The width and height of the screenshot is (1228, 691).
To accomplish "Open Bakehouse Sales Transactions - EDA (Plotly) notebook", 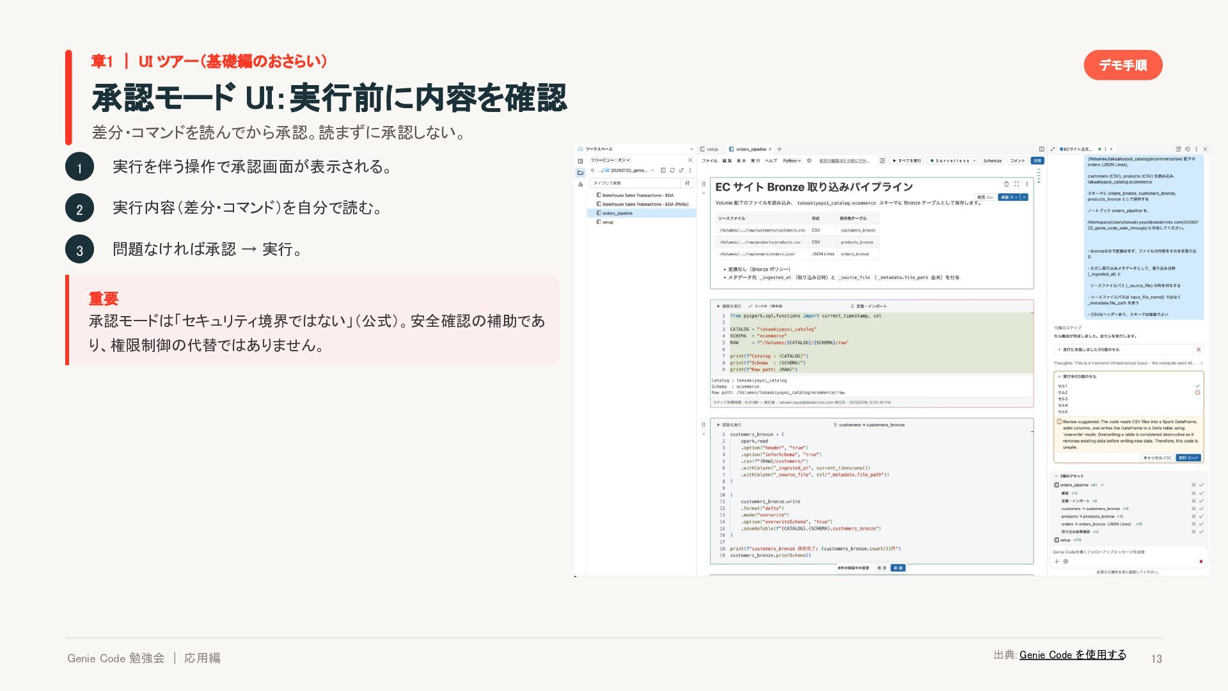I will [x=645, y=204].
